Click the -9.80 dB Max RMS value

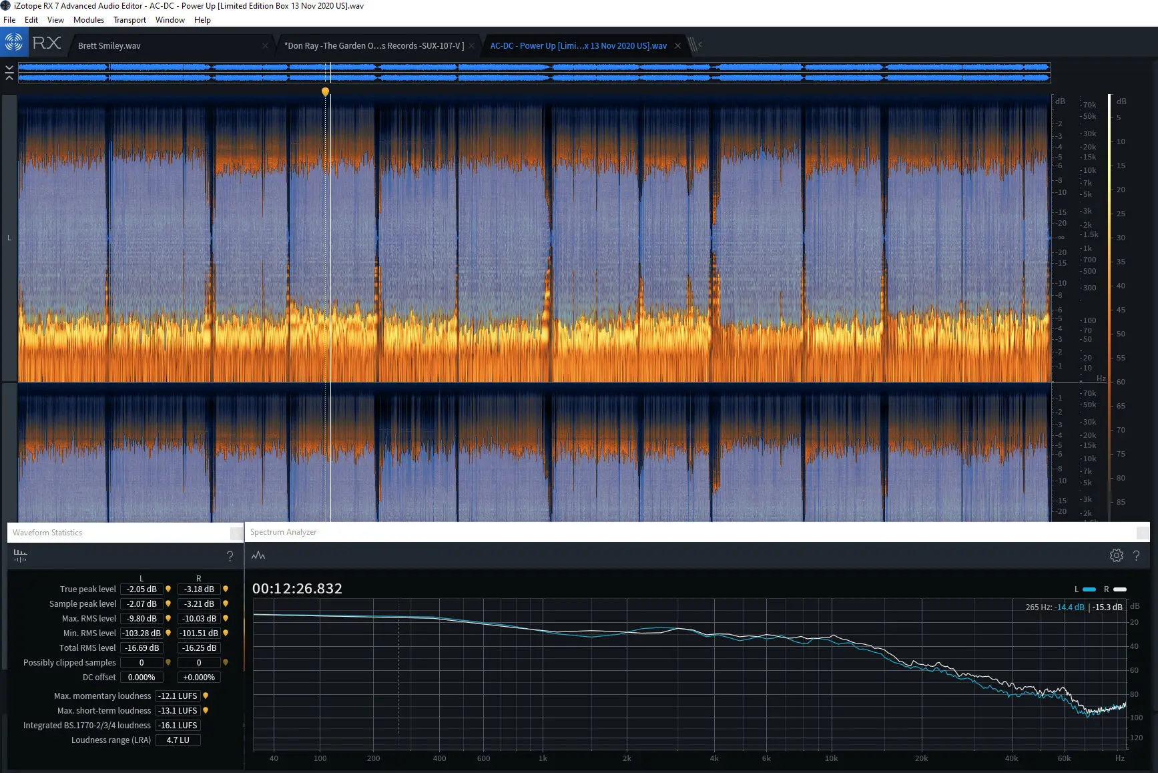(x=141, y=618)
